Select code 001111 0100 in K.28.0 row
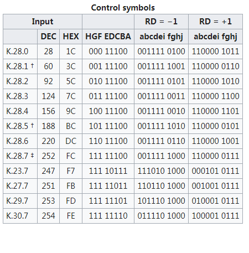 (161, 51)
